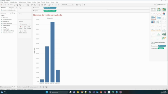Viewport: 168px width, 94px height.
Task: Click the filter funnel icon in data pane
Action: pos(12,13)
